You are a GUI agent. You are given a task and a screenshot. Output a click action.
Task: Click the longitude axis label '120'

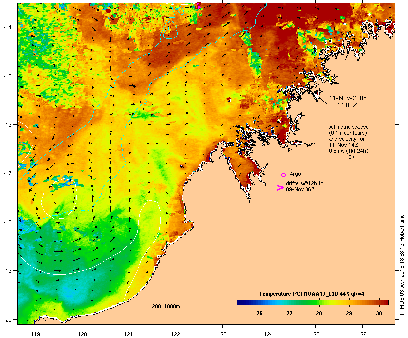point(83,334)
